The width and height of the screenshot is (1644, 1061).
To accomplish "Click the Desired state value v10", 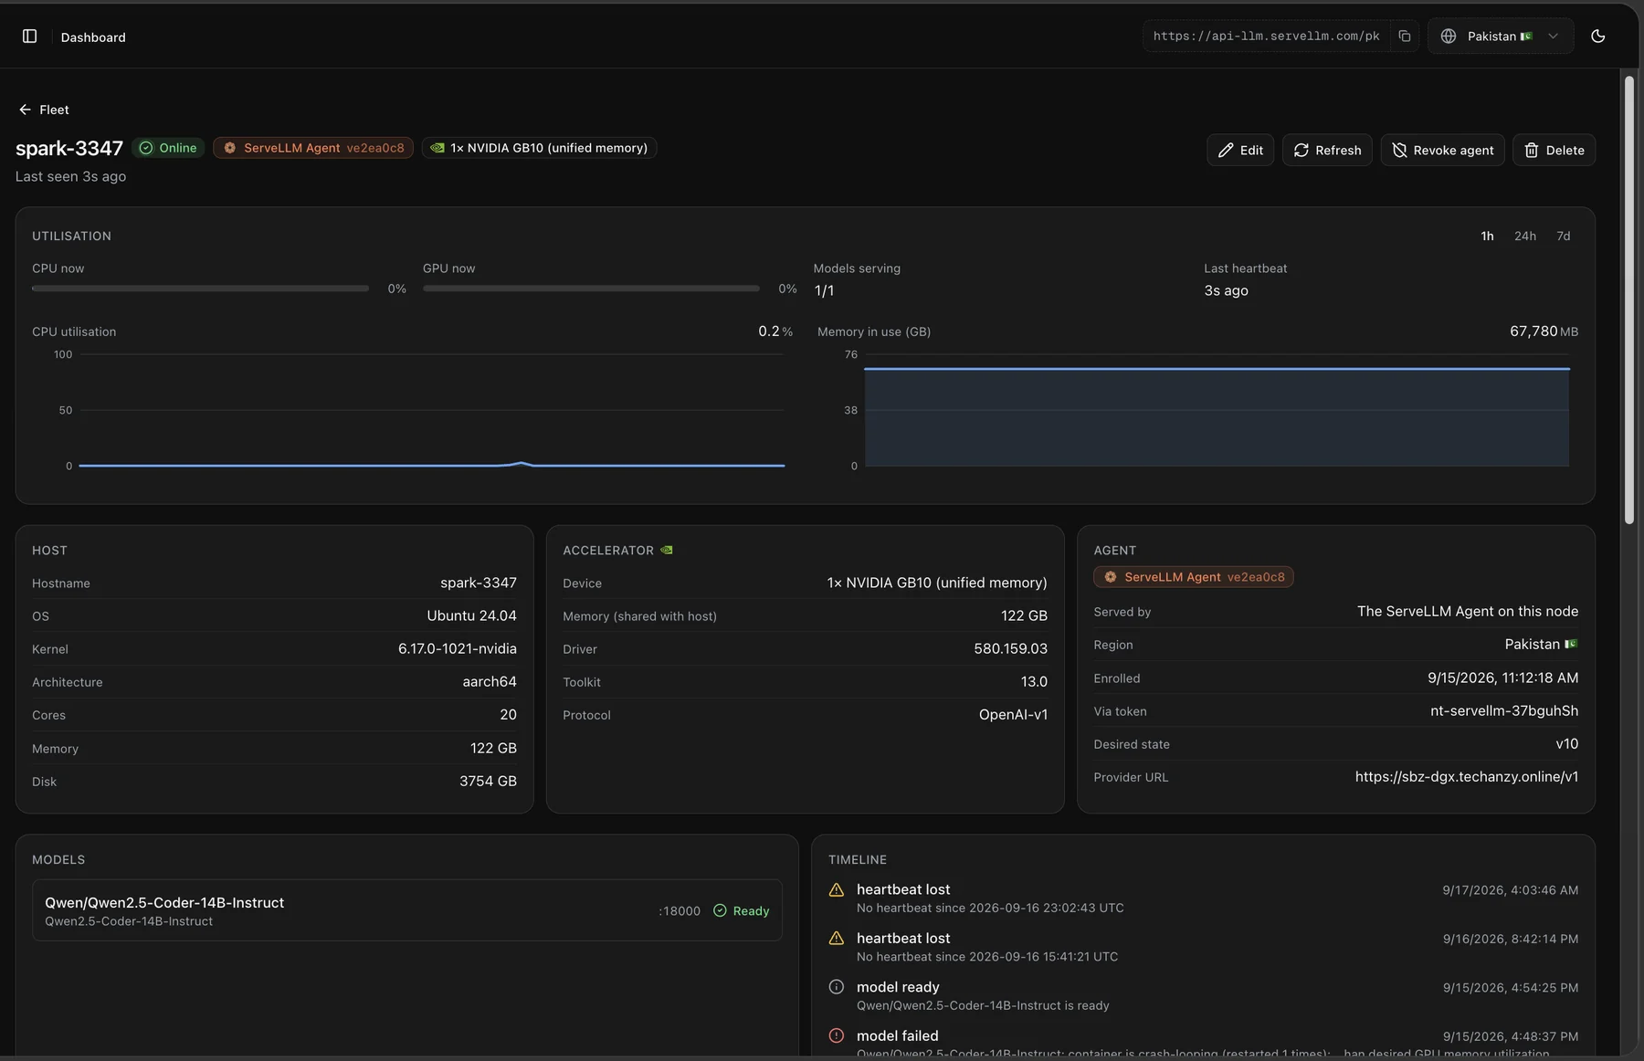I will 1566,744.
